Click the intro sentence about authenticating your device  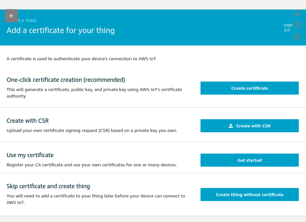pyautogui.click(x=82, y=59)
